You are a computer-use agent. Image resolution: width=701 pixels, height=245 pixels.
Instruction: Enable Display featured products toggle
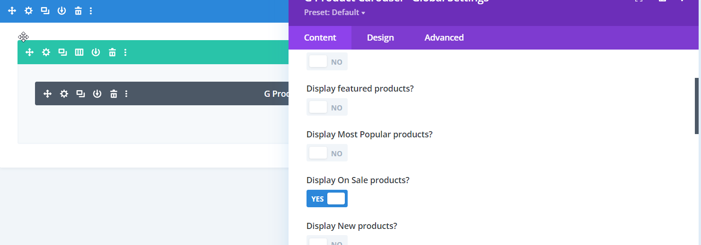tap(327, 107)
